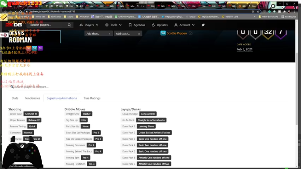The image size is (301, 169).
Task: Open the Add coach dropdown
Action: tap(128, 34)
